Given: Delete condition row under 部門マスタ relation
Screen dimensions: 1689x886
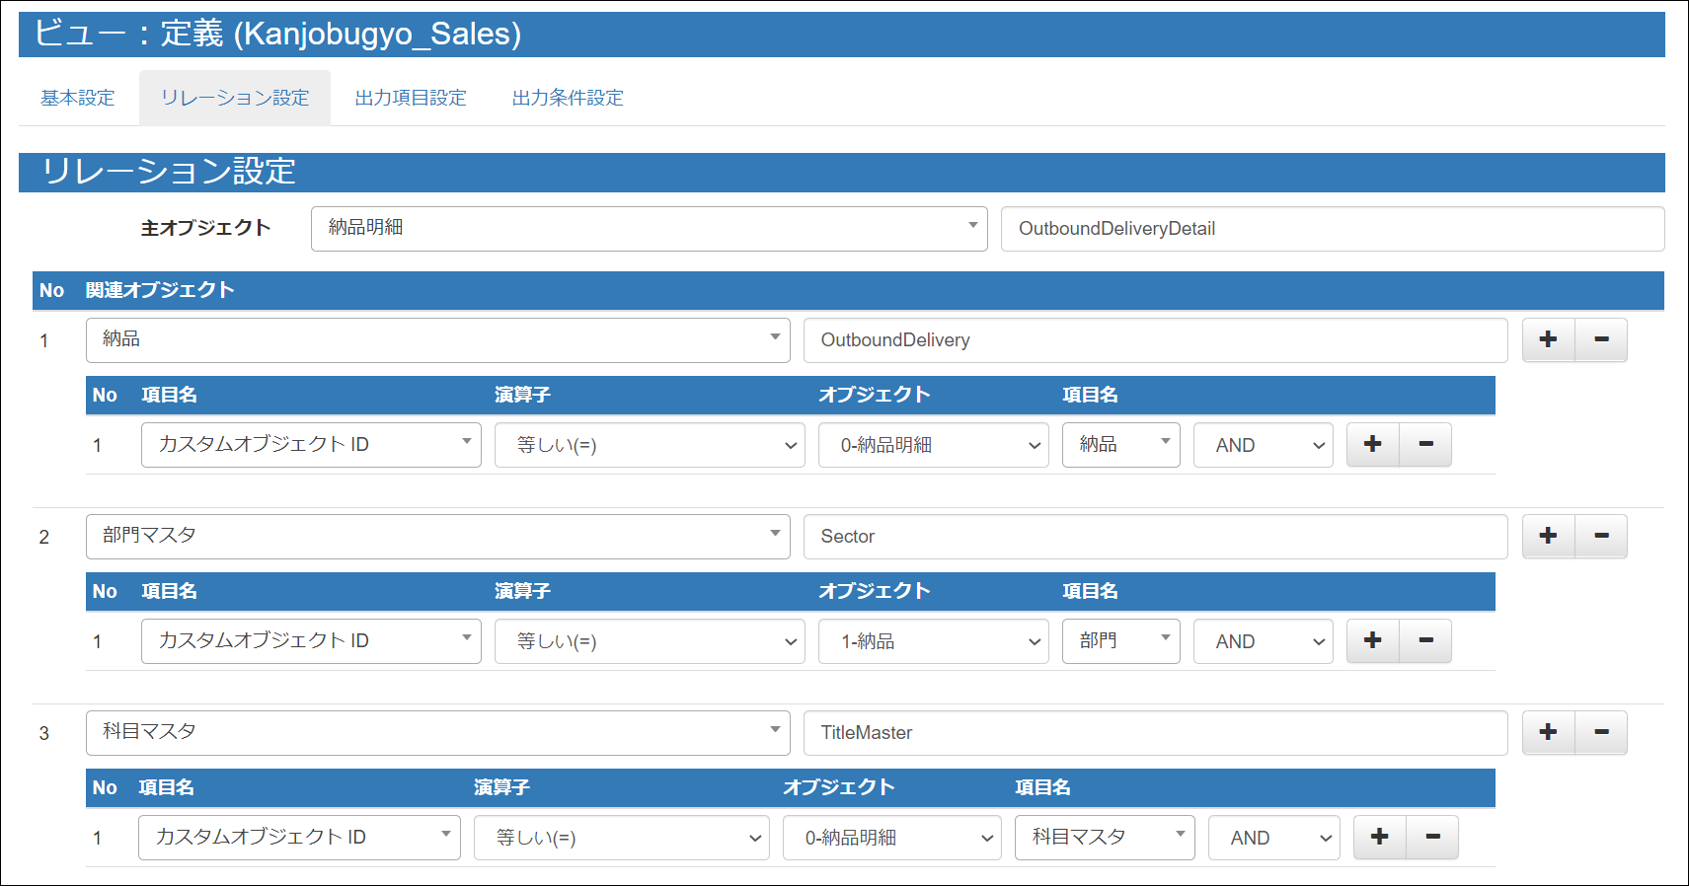Looking at the screenshot, I should 1425,640.
